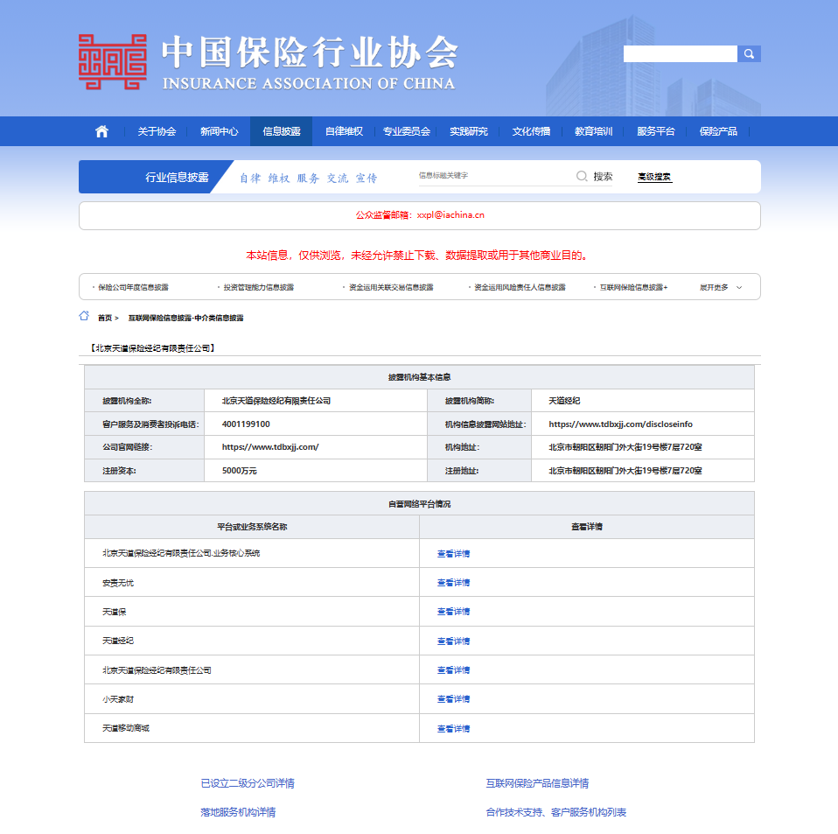Image resolution: width=838 pixels, height=834 pixels.
Task: View details for 北京天道保险经纪有限责任公司 platform row
Action: point(453,669)
